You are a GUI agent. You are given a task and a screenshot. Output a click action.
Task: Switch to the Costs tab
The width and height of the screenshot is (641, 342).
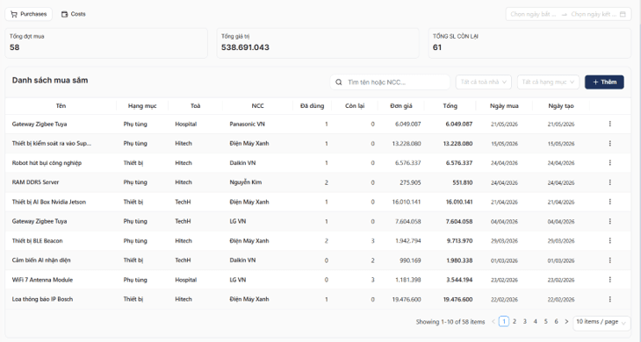(x=74, y=14)
